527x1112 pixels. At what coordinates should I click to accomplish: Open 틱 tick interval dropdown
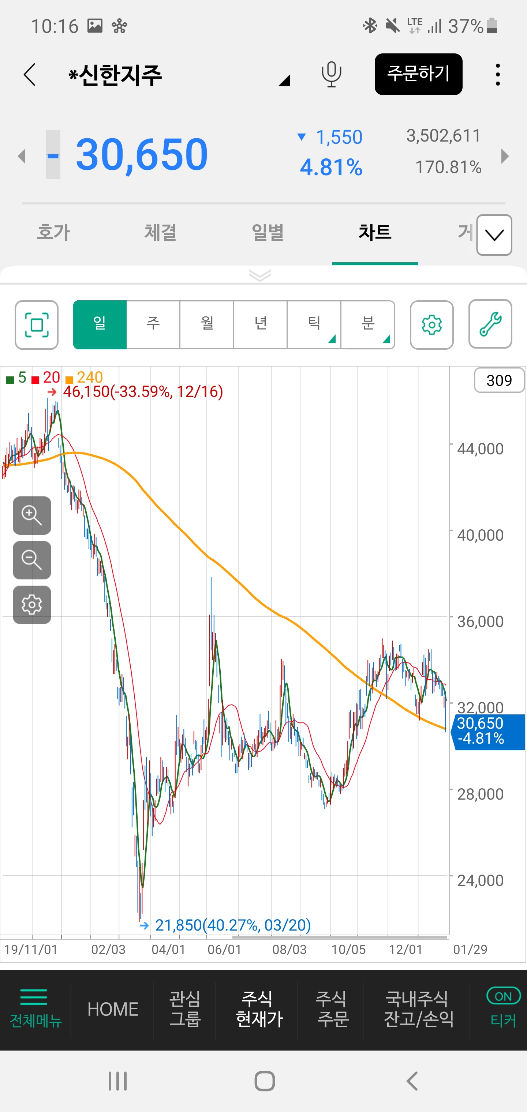click(x=314, y=324)
